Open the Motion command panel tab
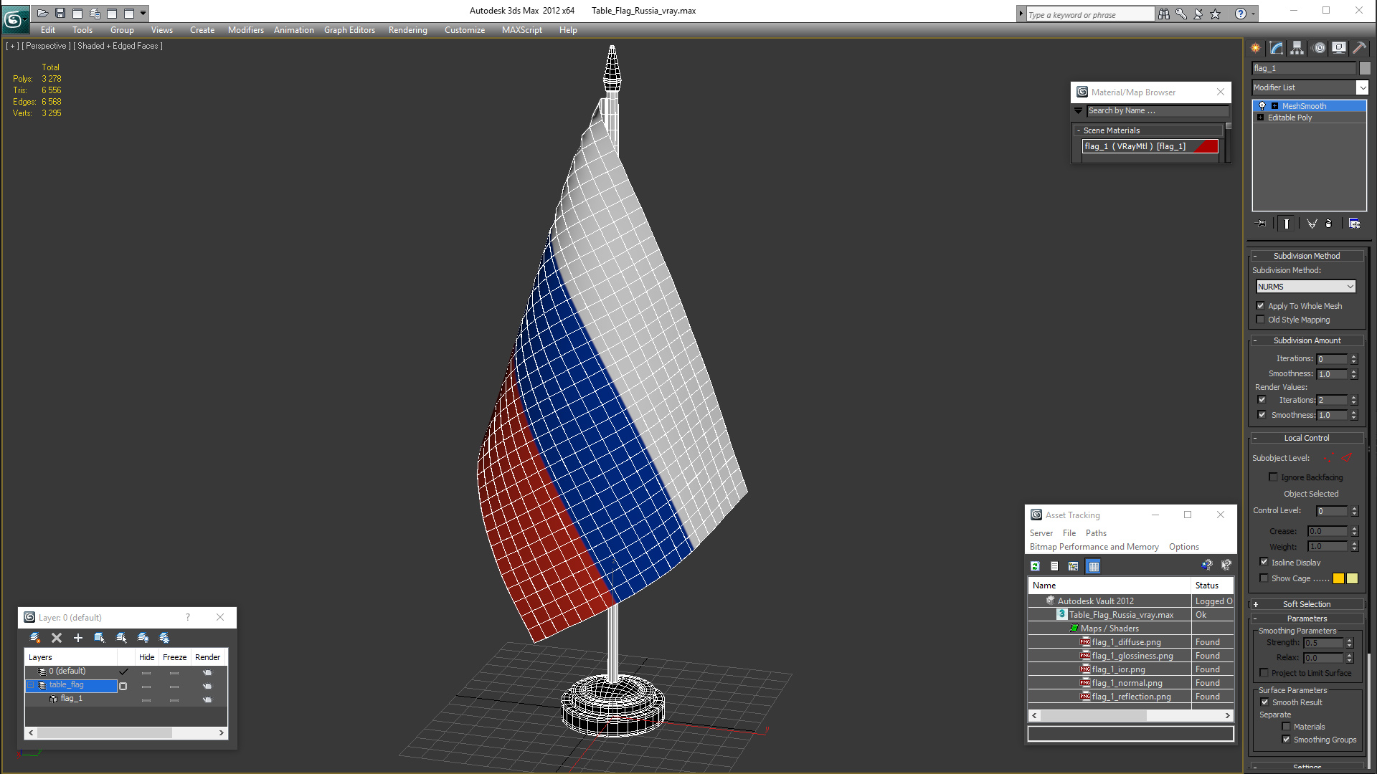Screen dimensions: 1377x774 click(1319, 48)
